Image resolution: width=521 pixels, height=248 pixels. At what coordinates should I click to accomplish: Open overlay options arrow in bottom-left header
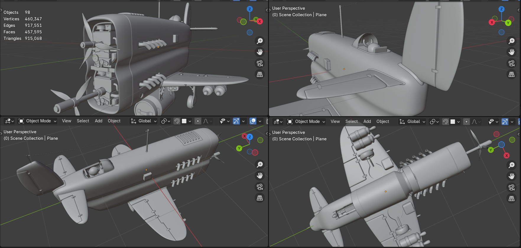(260, 121)
